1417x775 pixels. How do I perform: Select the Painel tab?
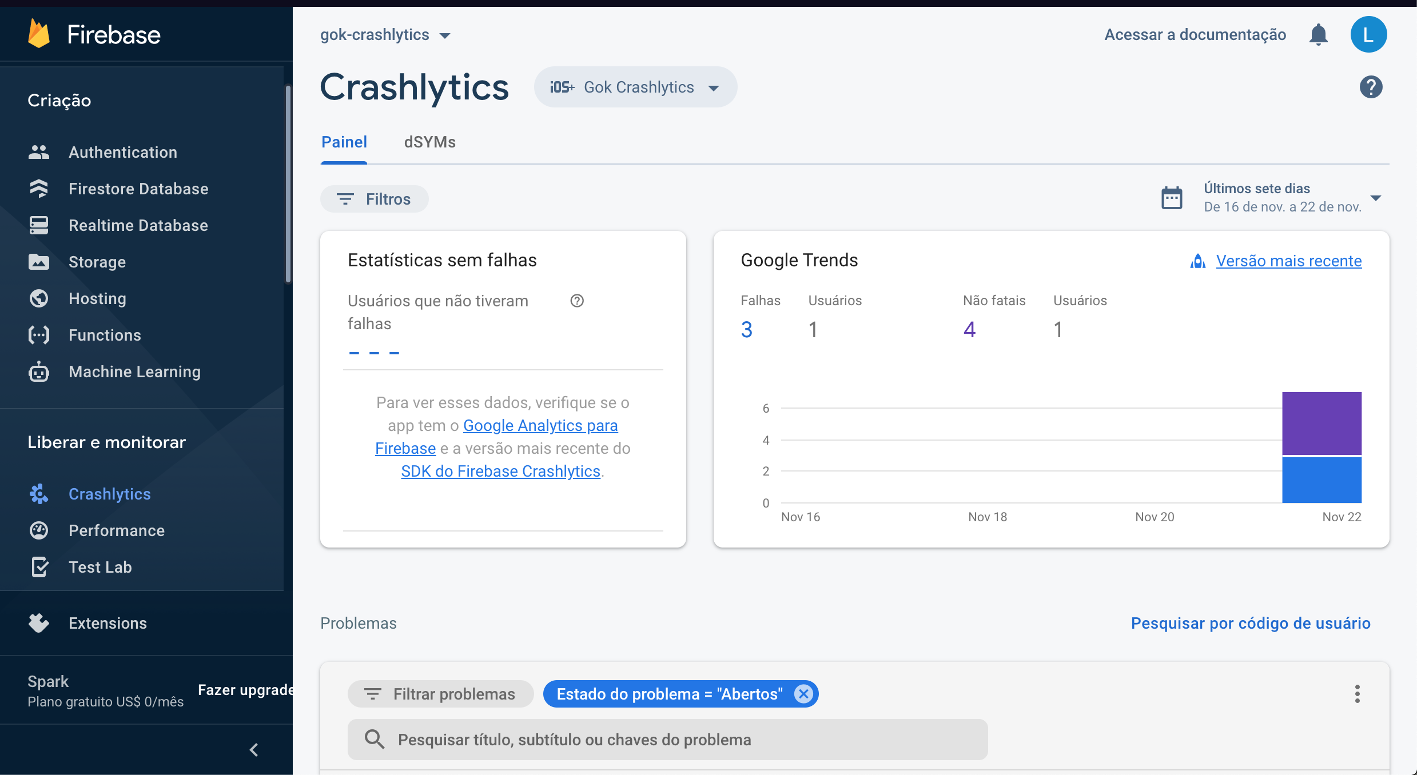point(344,142)
